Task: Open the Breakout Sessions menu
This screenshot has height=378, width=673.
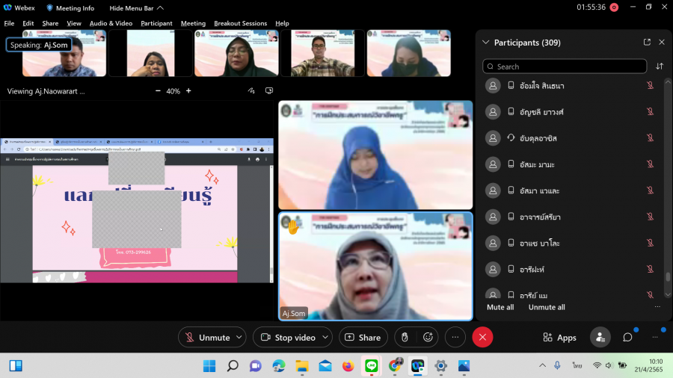Action: tap(240, 23)
